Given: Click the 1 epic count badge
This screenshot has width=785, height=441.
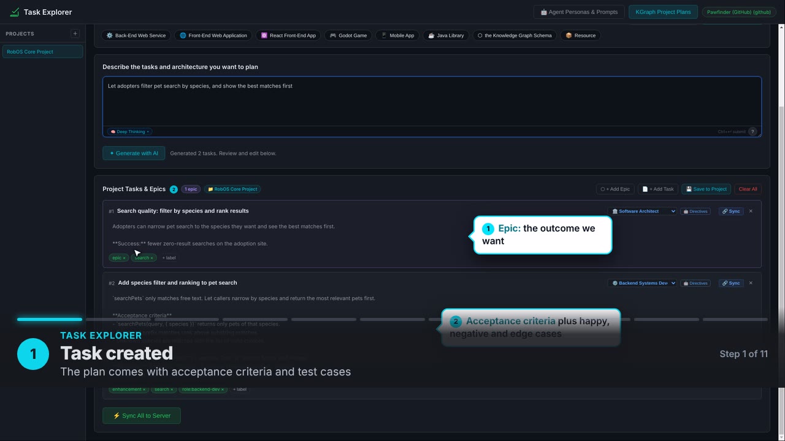Looking at the screenshot, I should [x=191, y=189].
